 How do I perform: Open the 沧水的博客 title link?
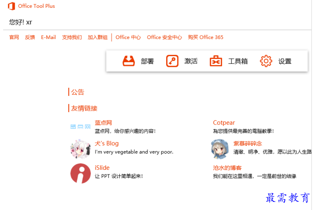227,167
